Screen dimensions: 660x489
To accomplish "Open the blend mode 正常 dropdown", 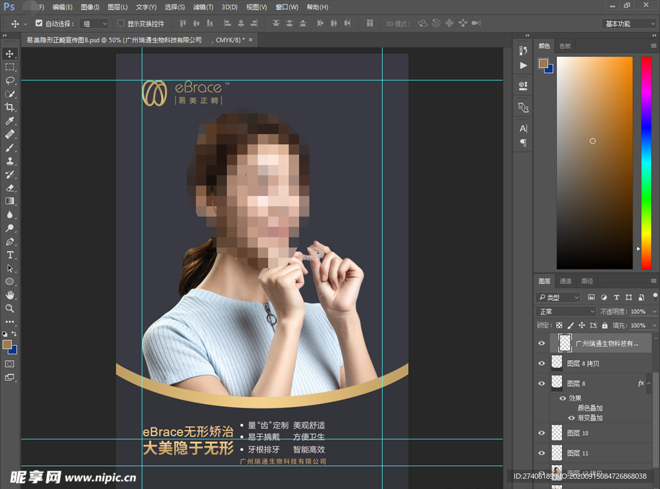I will tap(566, 311).
